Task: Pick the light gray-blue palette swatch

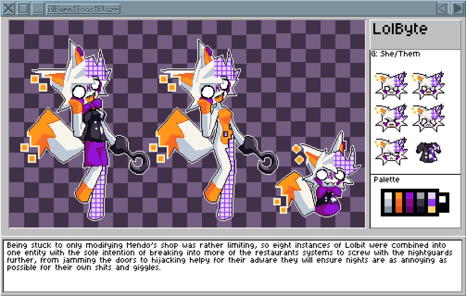Action: (x=388, y=203)
